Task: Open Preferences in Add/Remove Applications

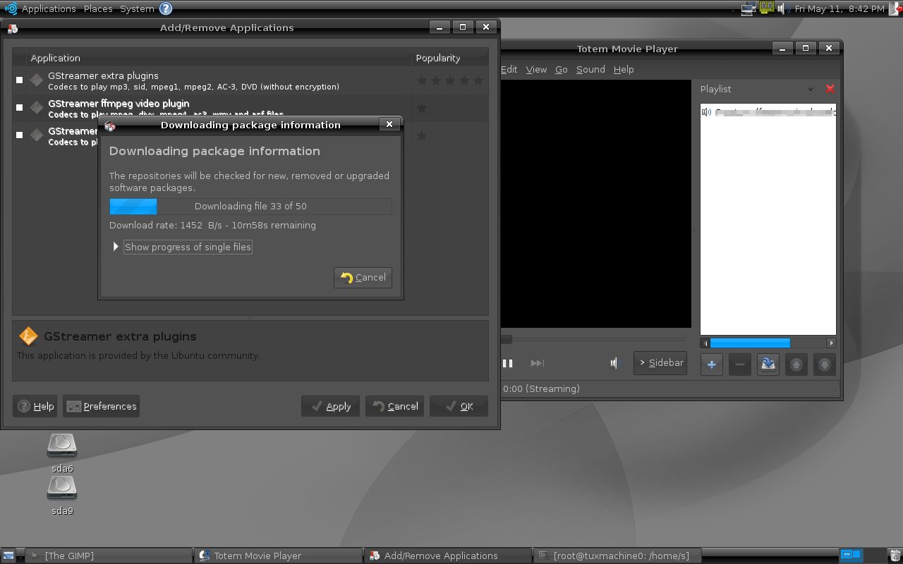Action: (101, 406)
